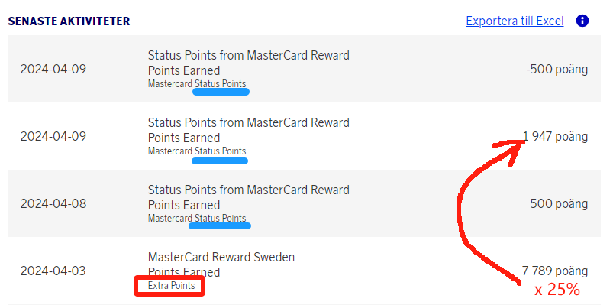Select the SENASTE AKTIVITETER heading
The width and height of the screenshot is (613, 305).
69,21
